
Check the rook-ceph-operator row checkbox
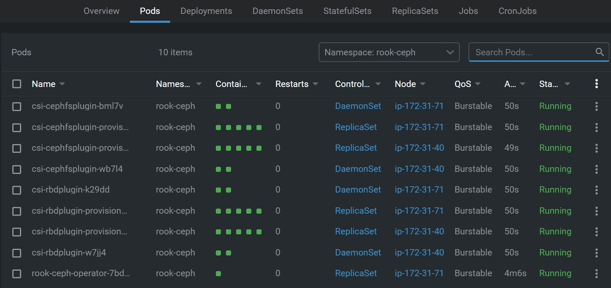pyautogui.click(x=17, y=274)
